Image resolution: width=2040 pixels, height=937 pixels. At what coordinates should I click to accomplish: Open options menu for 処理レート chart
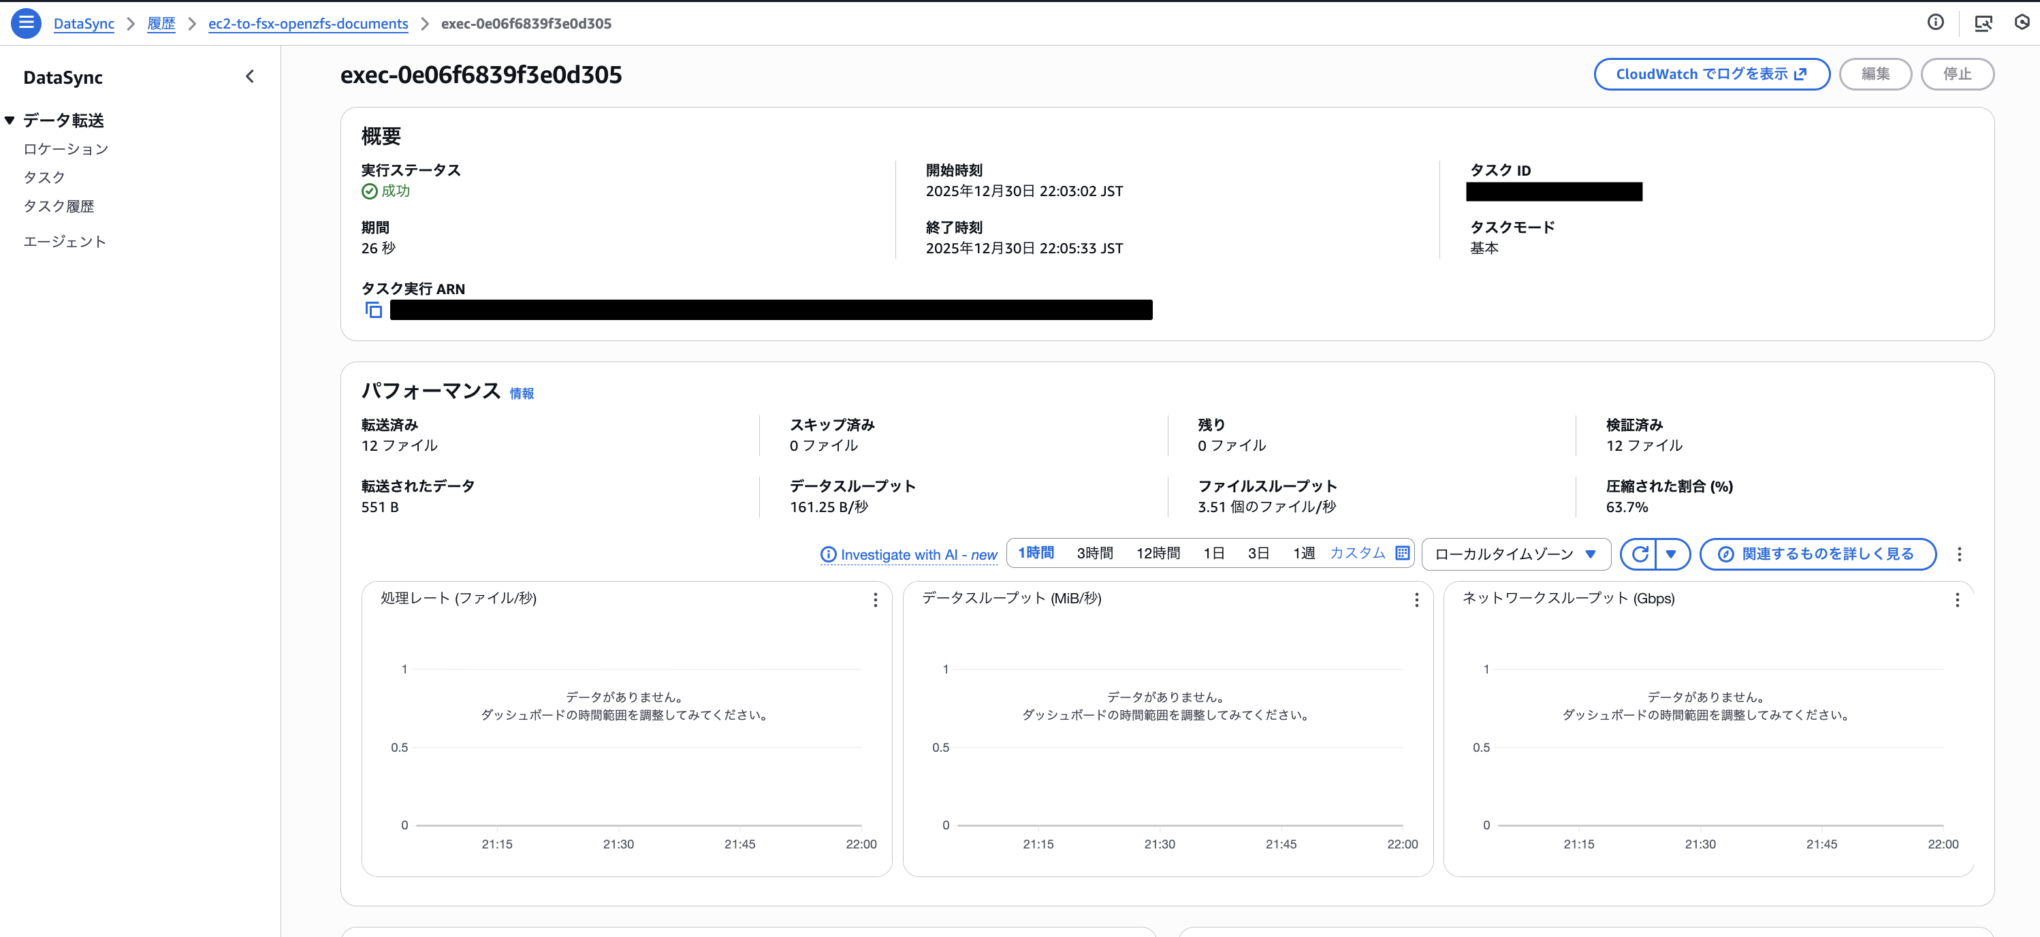(875, 601)
